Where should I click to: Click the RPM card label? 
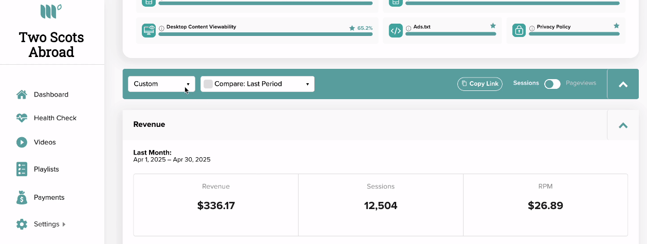coord(545,186)
